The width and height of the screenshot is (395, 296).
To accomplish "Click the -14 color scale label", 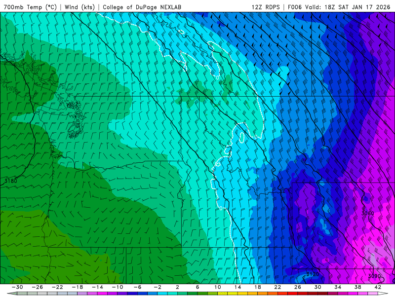I will click(97, 287).
